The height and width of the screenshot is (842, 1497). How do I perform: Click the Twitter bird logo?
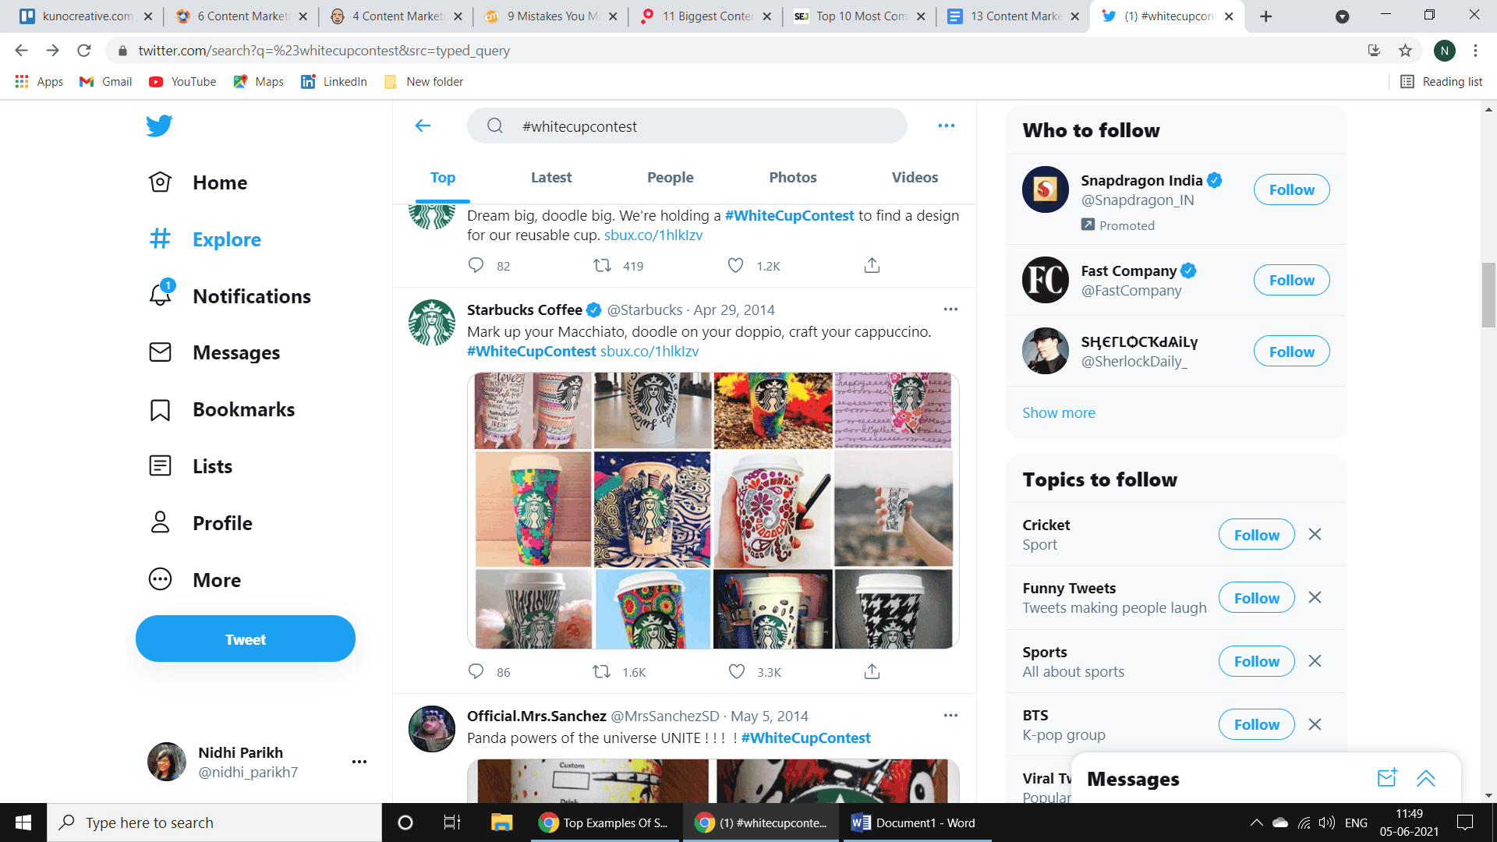coord(159,126)
